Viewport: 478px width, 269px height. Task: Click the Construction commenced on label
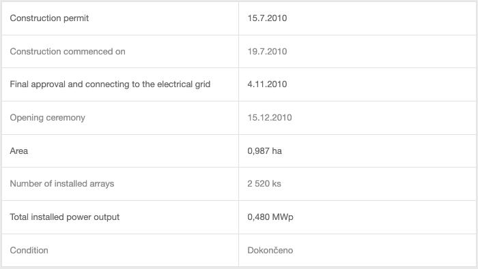[68, 51]
